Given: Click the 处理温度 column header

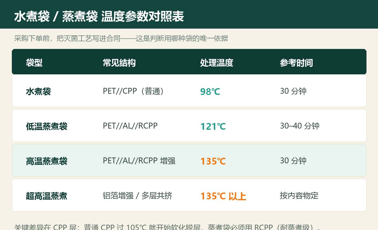Looking at the screenshot, I should click(x=217, y=63).
